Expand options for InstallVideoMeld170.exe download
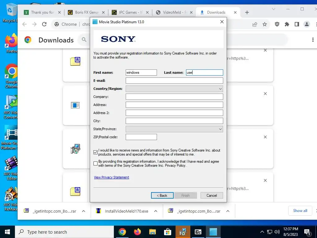The image size is (317, 238). coord(155,211)
